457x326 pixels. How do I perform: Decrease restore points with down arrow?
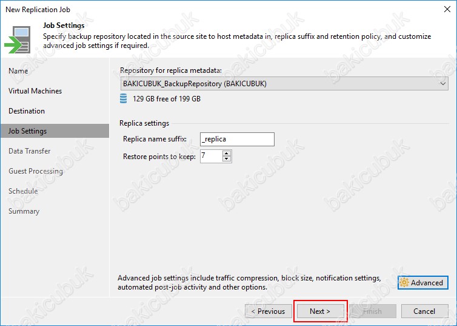(x=227, y=159)
